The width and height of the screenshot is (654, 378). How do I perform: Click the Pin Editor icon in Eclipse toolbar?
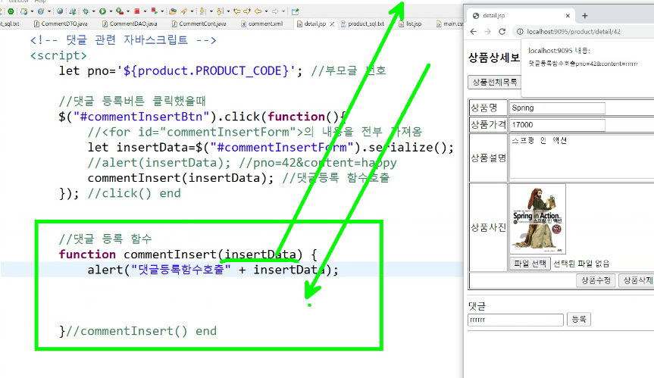296,11
